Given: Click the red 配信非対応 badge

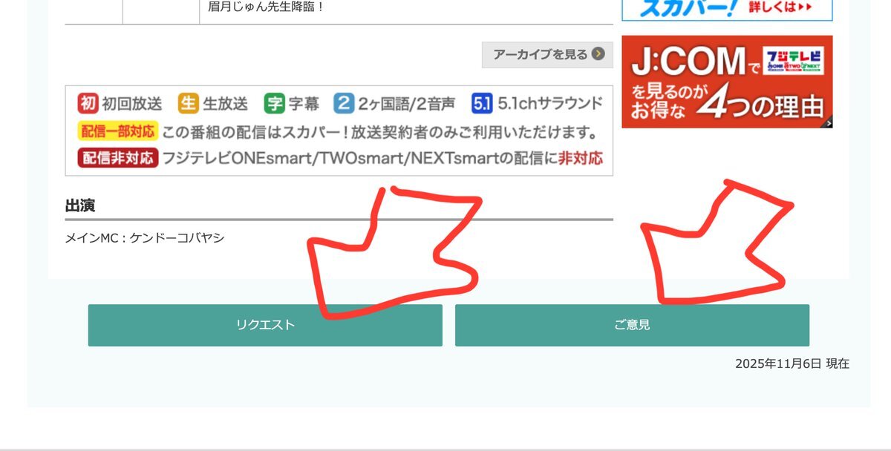Looking at the screenshot, I should coord(117,157).
